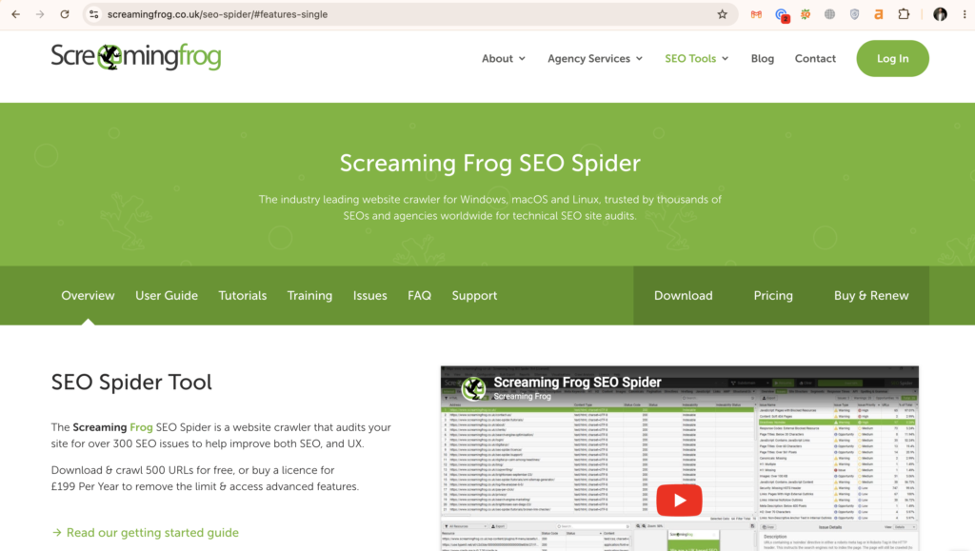Viewport: 975px width, 551px height.
Task: Expand the About dropdown menu
Action: [x=504, y=58]
